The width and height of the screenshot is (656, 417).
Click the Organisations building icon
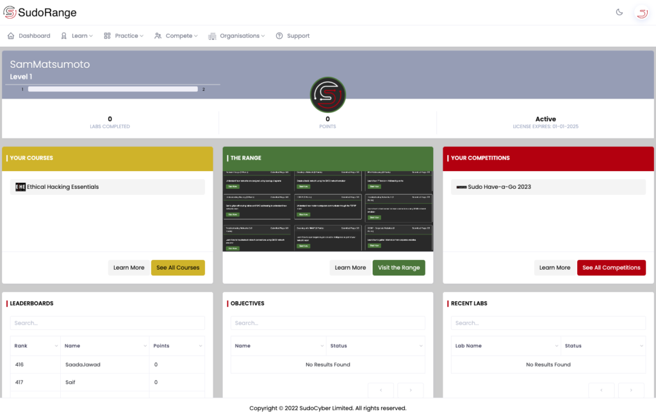click(x=212, y=36)
